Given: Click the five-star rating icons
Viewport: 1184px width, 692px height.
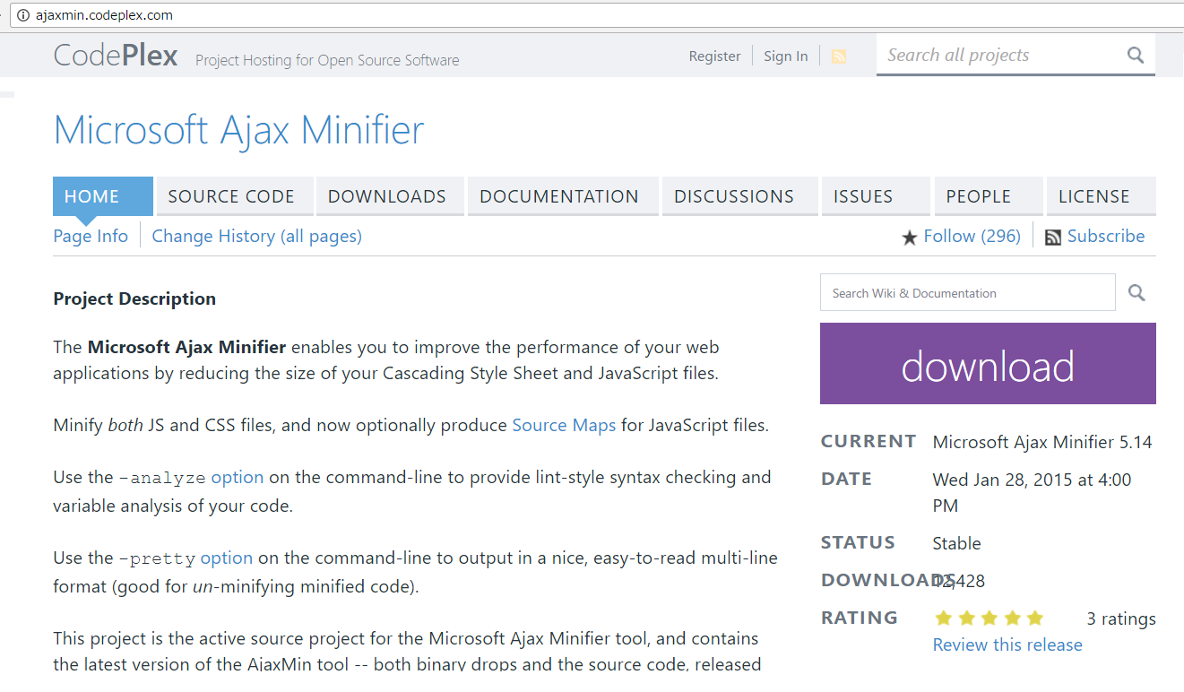Looking at the screenshot, I should 989,618.
